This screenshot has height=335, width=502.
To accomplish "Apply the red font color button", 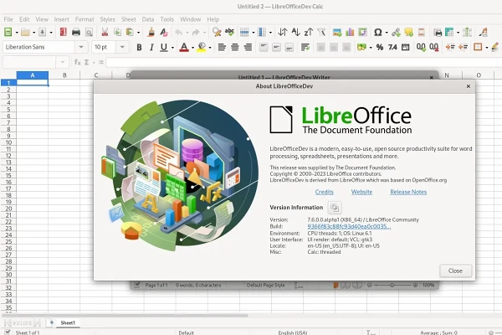I will coord(184,47).
